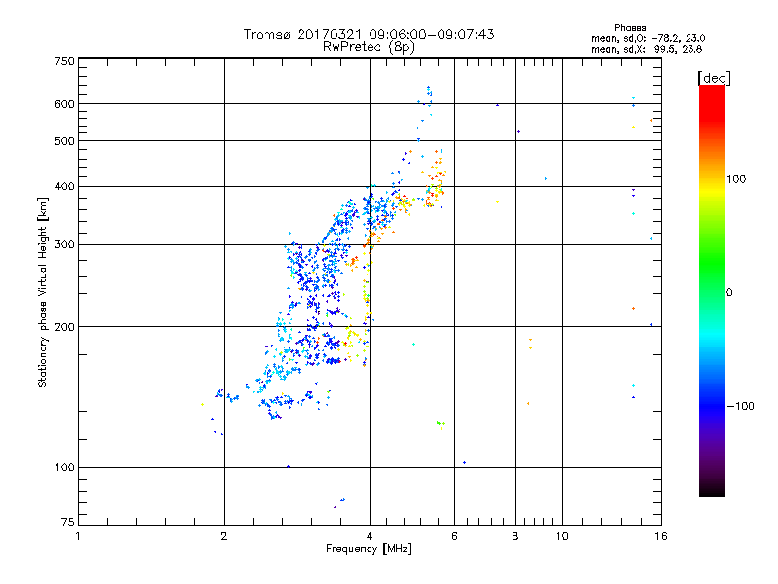
Task: Click the y-axis tick label '500'
Action: (x=64, y=141)
